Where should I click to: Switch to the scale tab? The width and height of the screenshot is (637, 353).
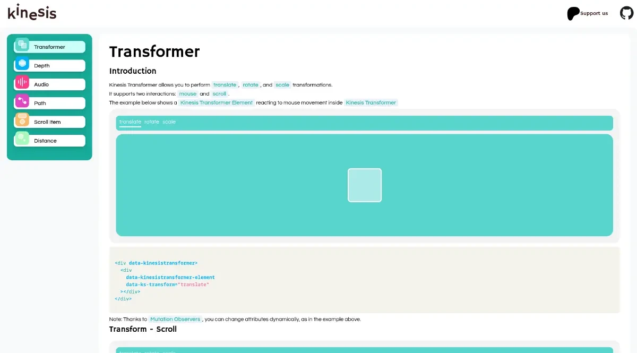coord(169,122)
